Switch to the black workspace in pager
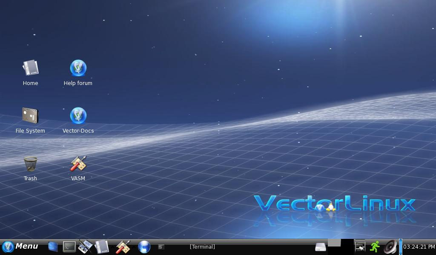Screen dimensions: 436x255 347,246
